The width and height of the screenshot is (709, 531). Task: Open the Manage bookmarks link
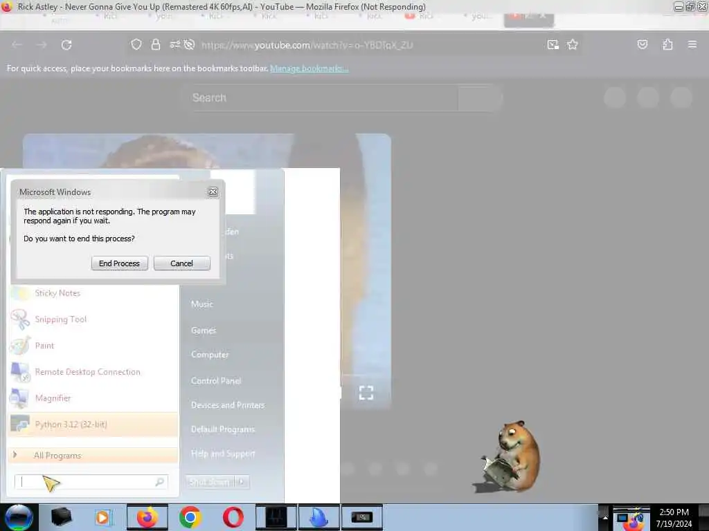(x=309, y=68)
